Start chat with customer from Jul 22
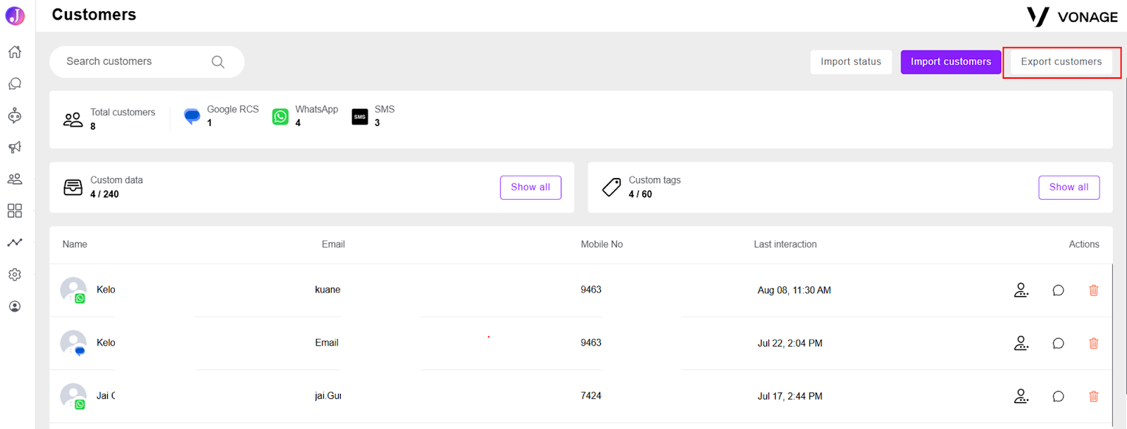1127x429 pixels. [1058, 343]
